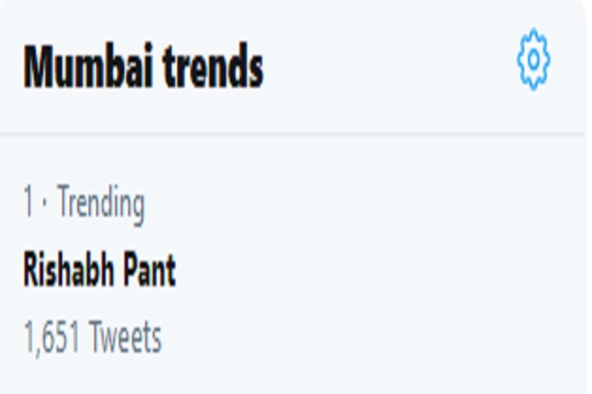The width and height of the screenshot is (592, 394).
Task: Click the word "Rishabh" in the trend name
Action: (63, 271)
